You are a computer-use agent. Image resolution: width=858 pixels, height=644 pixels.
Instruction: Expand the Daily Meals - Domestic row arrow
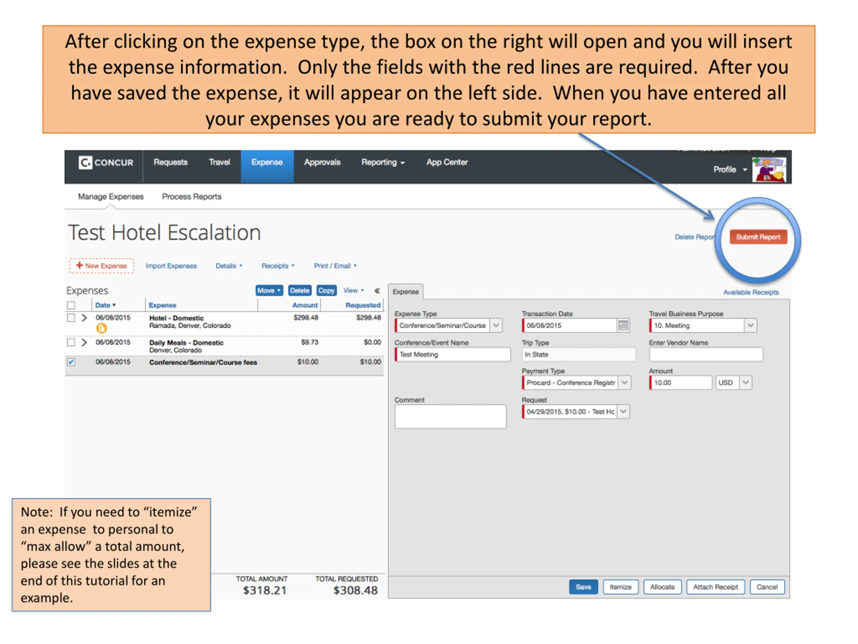84,342
